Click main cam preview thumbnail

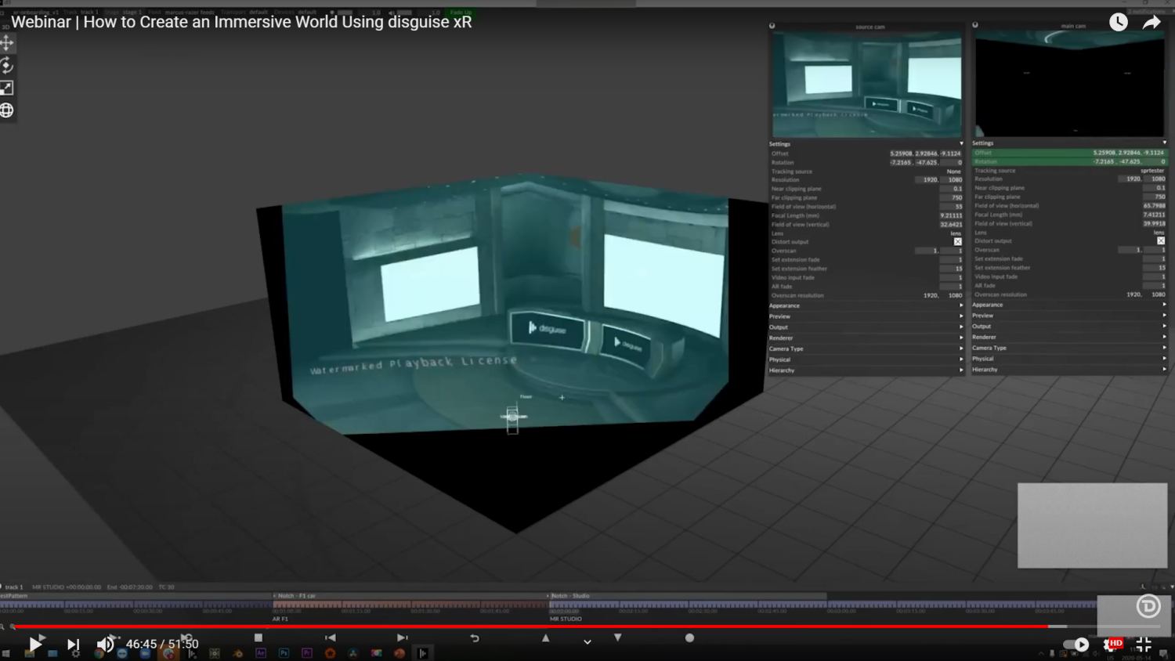click(1069, 85)
